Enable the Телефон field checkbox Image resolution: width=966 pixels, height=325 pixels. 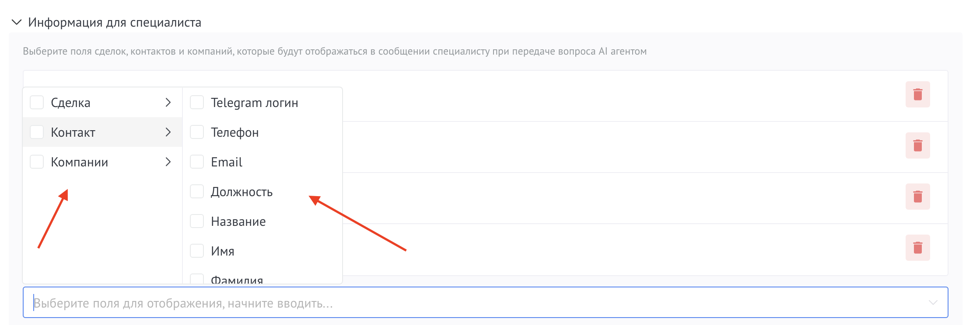click(196, 131)
